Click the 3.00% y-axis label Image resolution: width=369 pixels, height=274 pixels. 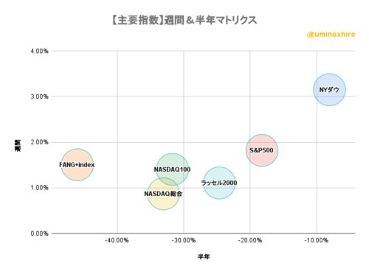click(39, 96)
